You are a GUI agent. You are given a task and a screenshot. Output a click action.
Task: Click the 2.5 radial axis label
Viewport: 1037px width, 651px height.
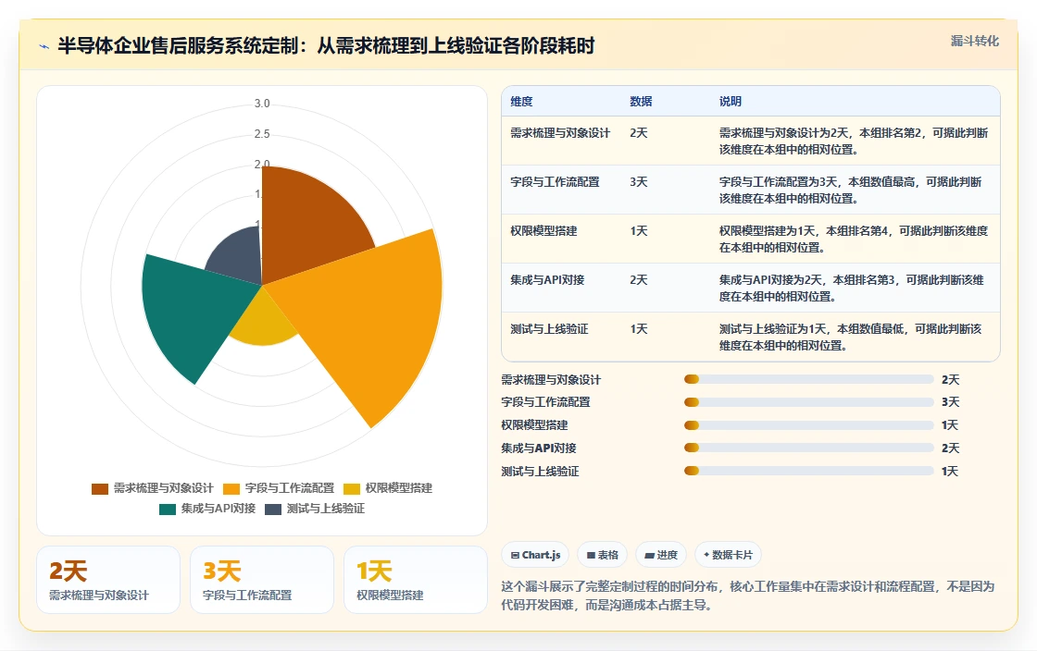tap(262, 134)
